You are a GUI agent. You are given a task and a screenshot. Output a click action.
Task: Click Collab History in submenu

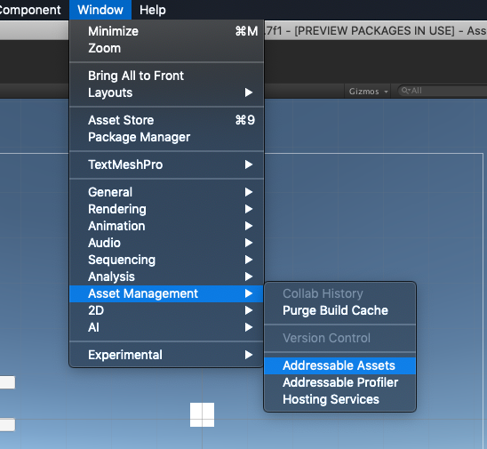pos(339,293)
